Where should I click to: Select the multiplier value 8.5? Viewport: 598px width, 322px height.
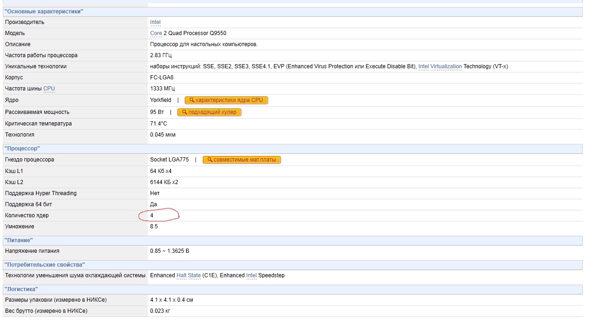pos(154,227)
